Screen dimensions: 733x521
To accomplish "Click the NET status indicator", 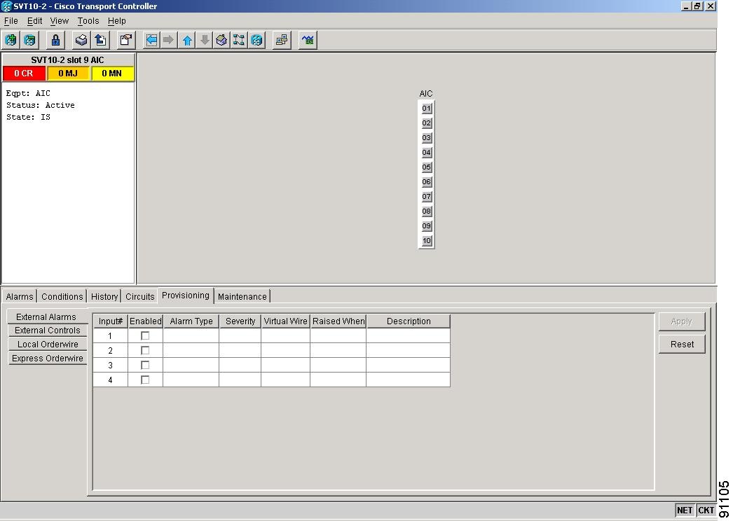I will click(685, 510).
